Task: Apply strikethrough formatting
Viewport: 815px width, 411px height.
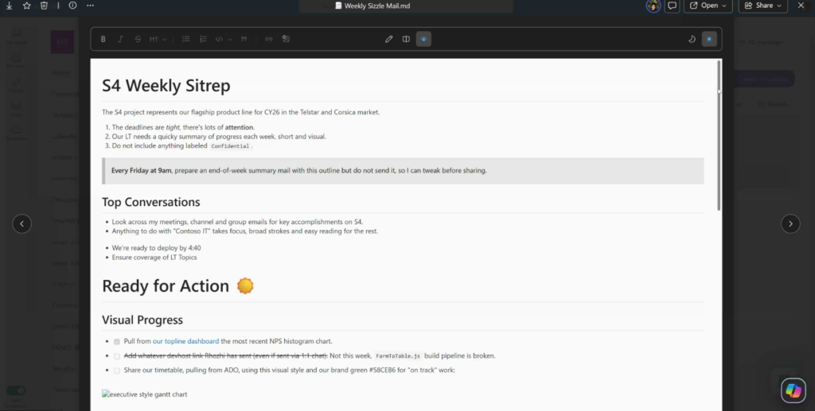Action: click(138, 39)
